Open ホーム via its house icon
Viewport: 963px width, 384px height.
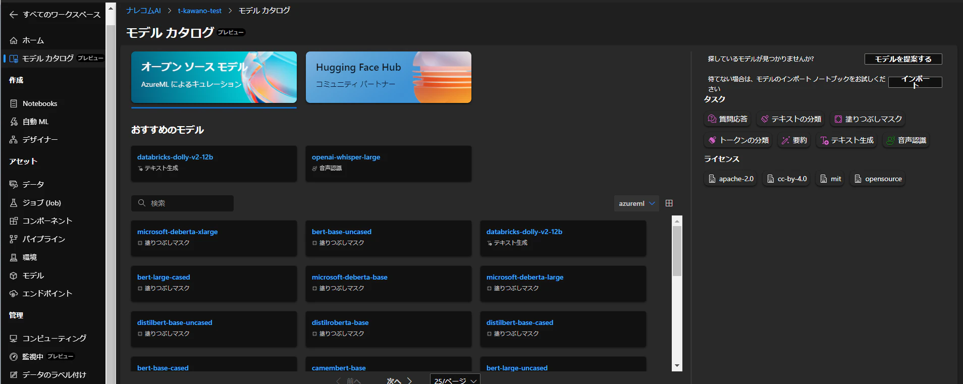[x=14, y=40]
